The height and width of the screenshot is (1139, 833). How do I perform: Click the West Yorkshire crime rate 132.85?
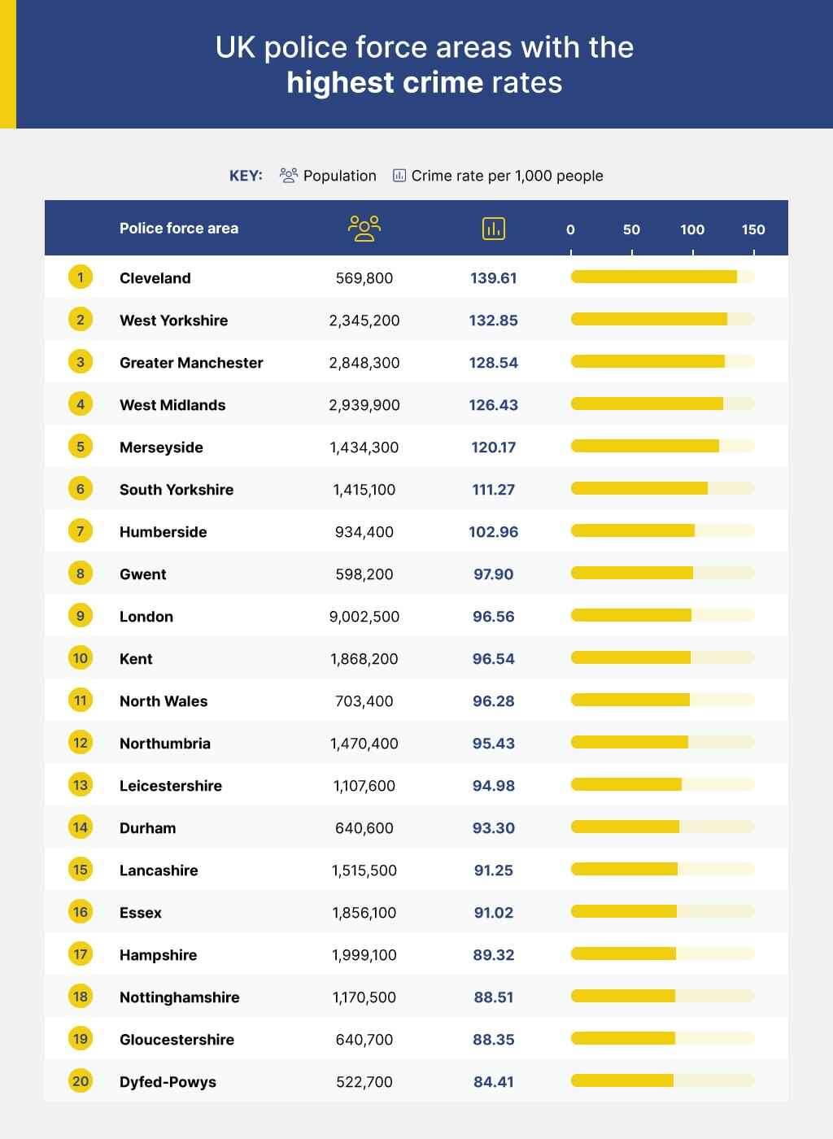coord(494,321)
